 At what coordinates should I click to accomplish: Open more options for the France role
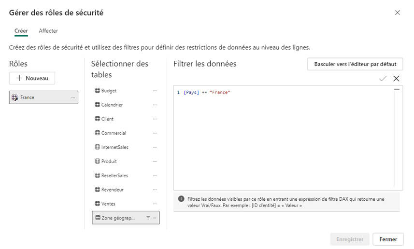73,97
